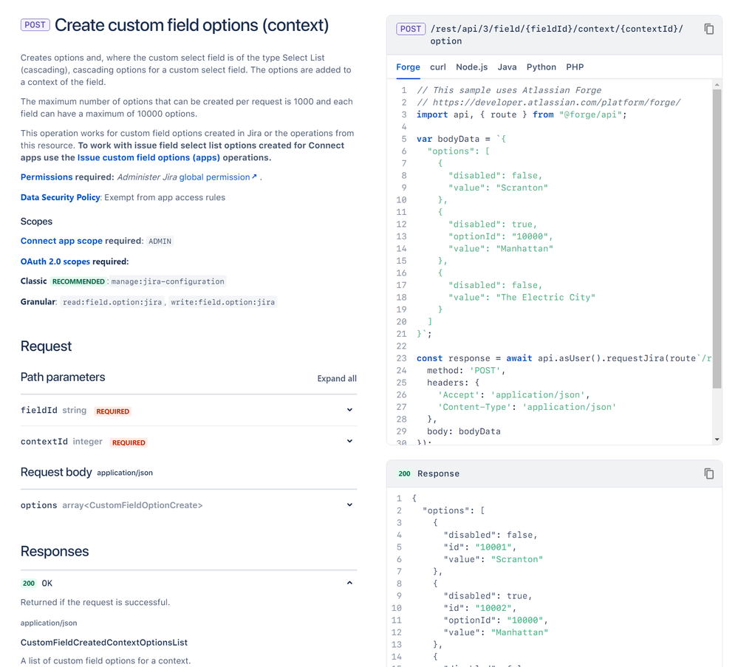This screenshot has height=667, width=738.
Task: Click "The Electric City" value in code sample
Action: pyautogui.click(x=545, y=298)
